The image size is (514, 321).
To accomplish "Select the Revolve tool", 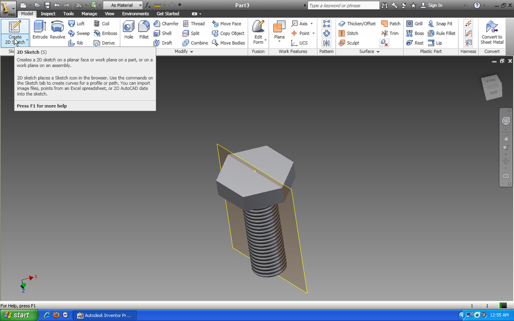I will click(57, 30).
